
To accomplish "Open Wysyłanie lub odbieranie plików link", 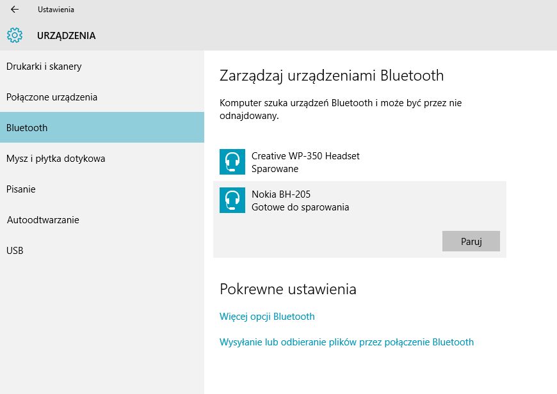I will pyautogui.click(x=347, y=342).
